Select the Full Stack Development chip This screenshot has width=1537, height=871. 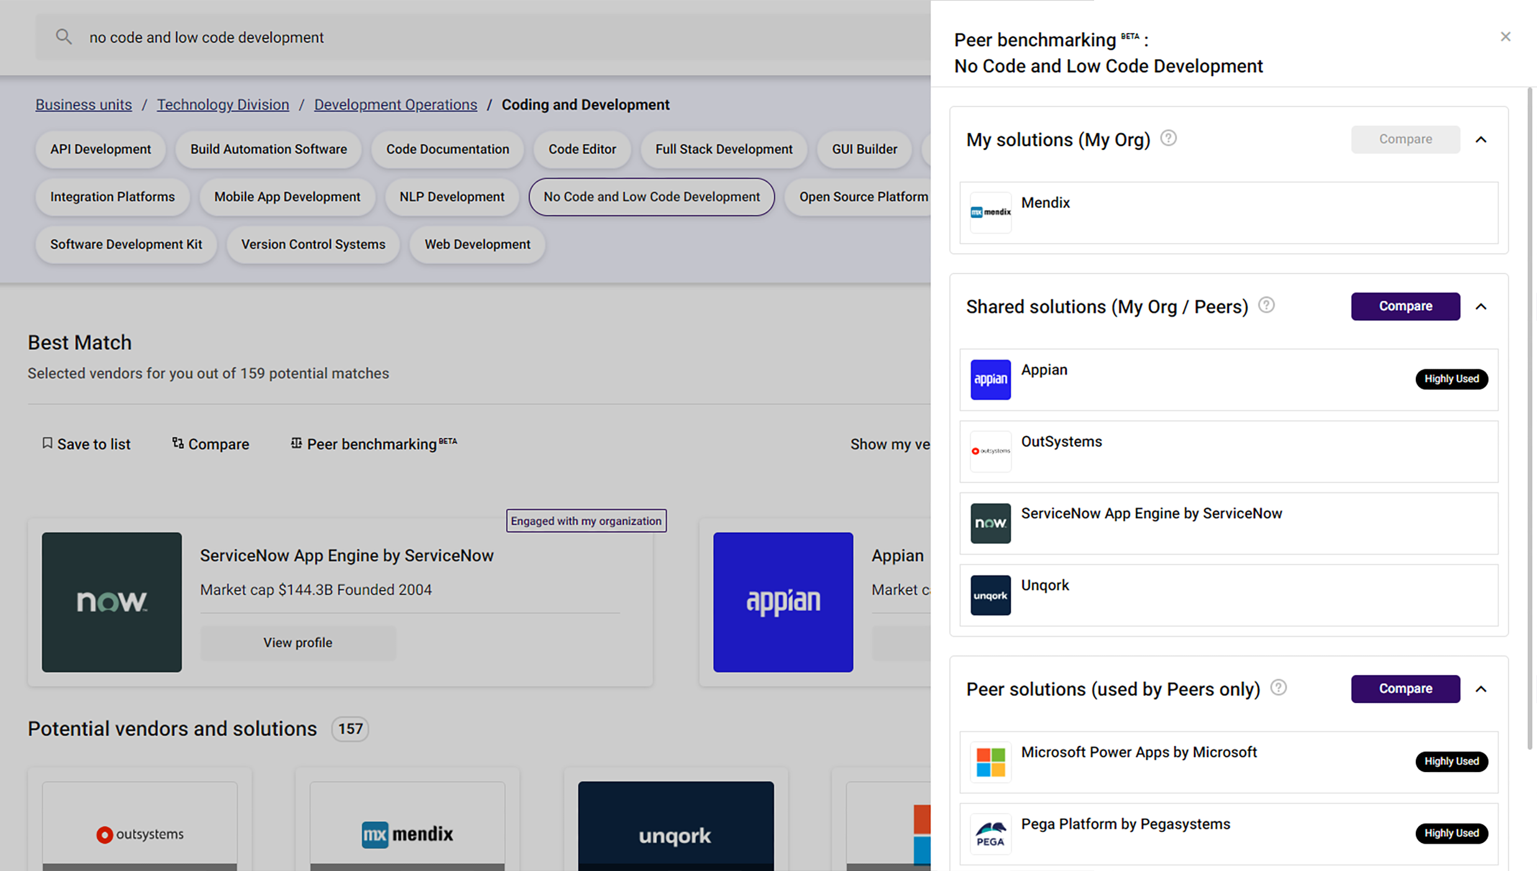tap(724, 149)
